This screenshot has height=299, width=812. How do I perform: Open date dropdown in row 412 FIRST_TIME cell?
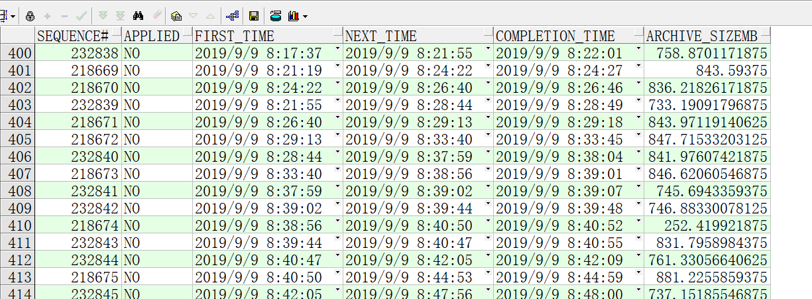(338, 256)
